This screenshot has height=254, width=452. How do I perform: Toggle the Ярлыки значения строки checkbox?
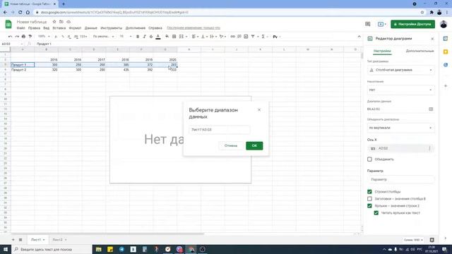tap(369, 206)
